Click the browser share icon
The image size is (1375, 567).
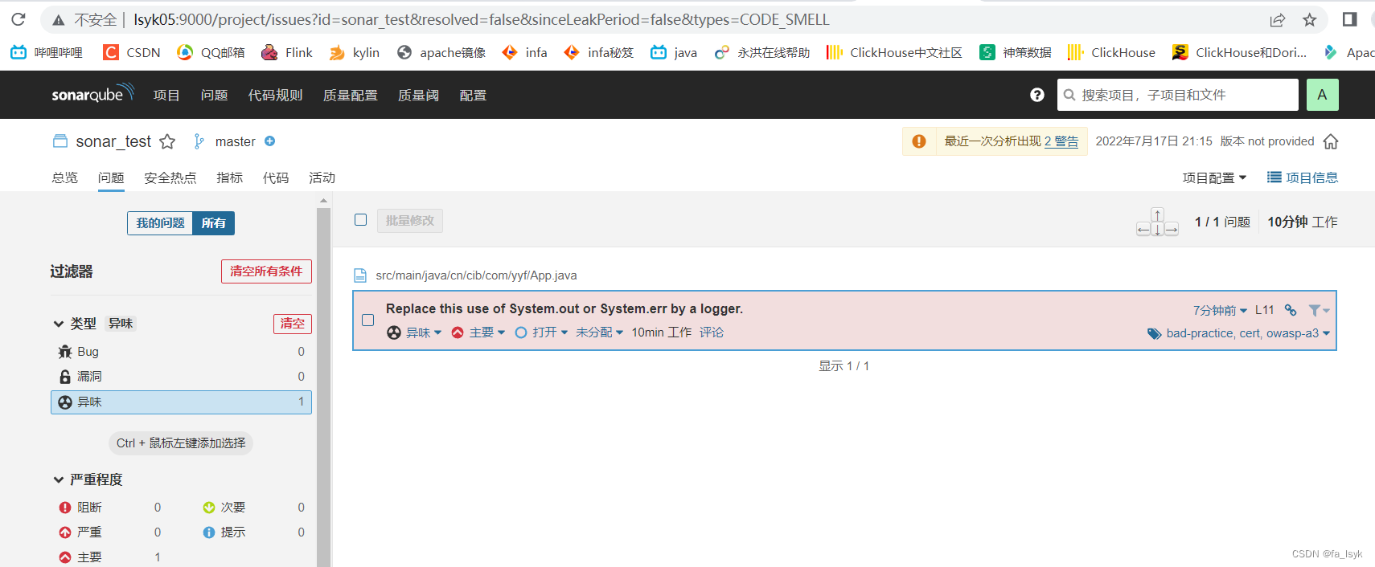coord(1277,19)
